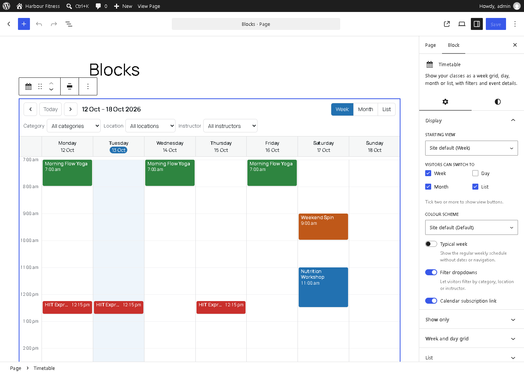Screen dimensions: 524x374
Task: Open Monday's Morning Flow Yoga event
Action: pyautogui.click(x=67, y=173)
